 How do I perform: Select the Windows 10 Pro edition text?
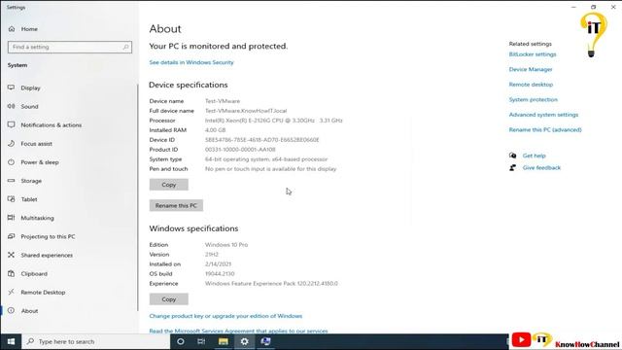point(226,245)
